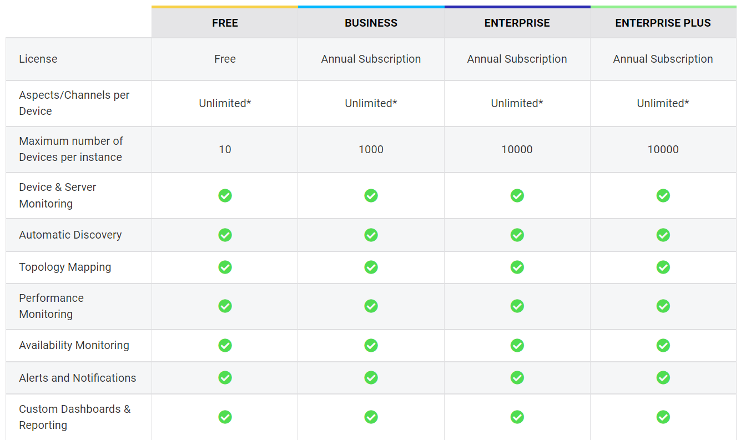Screen dimensions: 741x440
Task: Click the Business plan's Annual Subscription text
Action: [371, 59]
